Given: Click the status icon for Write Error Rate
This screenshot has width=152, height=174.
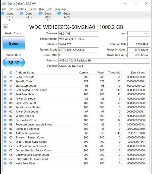Looking at the screenshot, I should pos(5,163).
